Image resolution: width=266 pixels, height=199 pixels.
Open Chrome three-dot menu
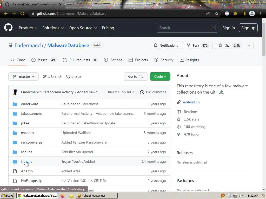point(260,13)
